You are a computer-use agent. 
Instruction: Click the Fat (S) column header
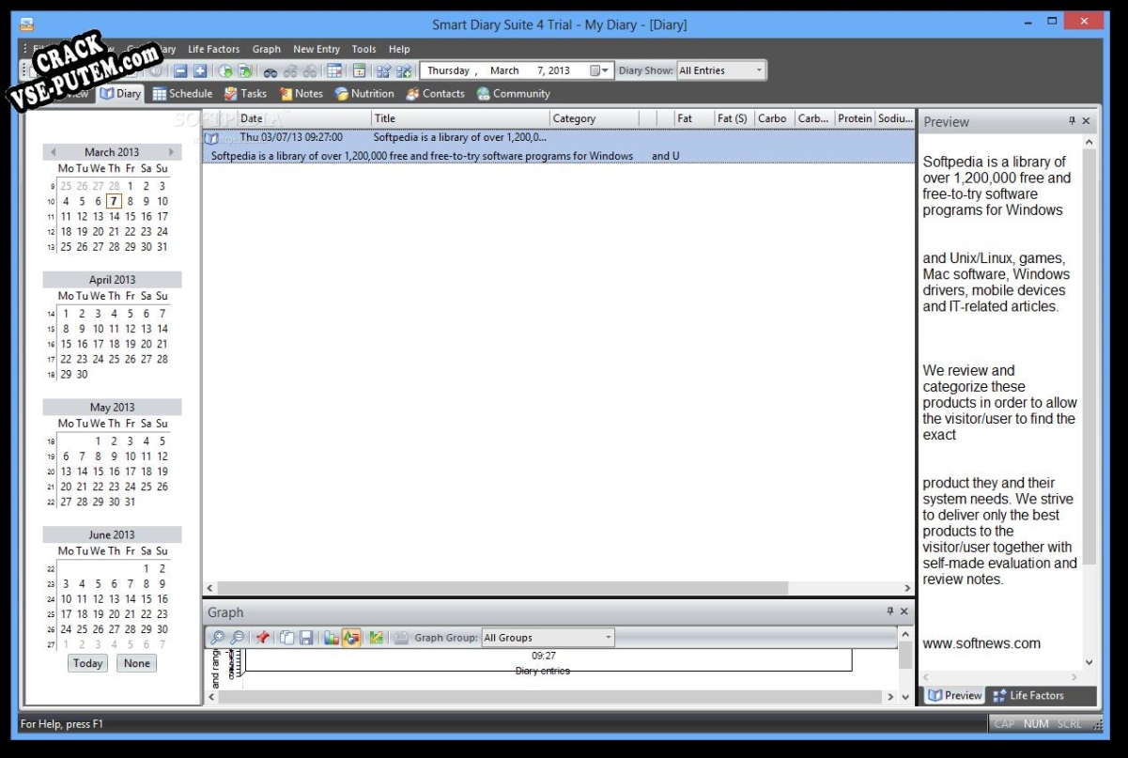(733, 118)
